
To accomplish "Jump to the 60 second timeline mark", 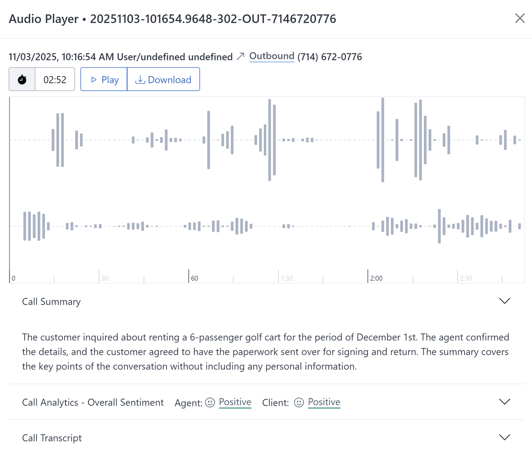I will point(189,276).
